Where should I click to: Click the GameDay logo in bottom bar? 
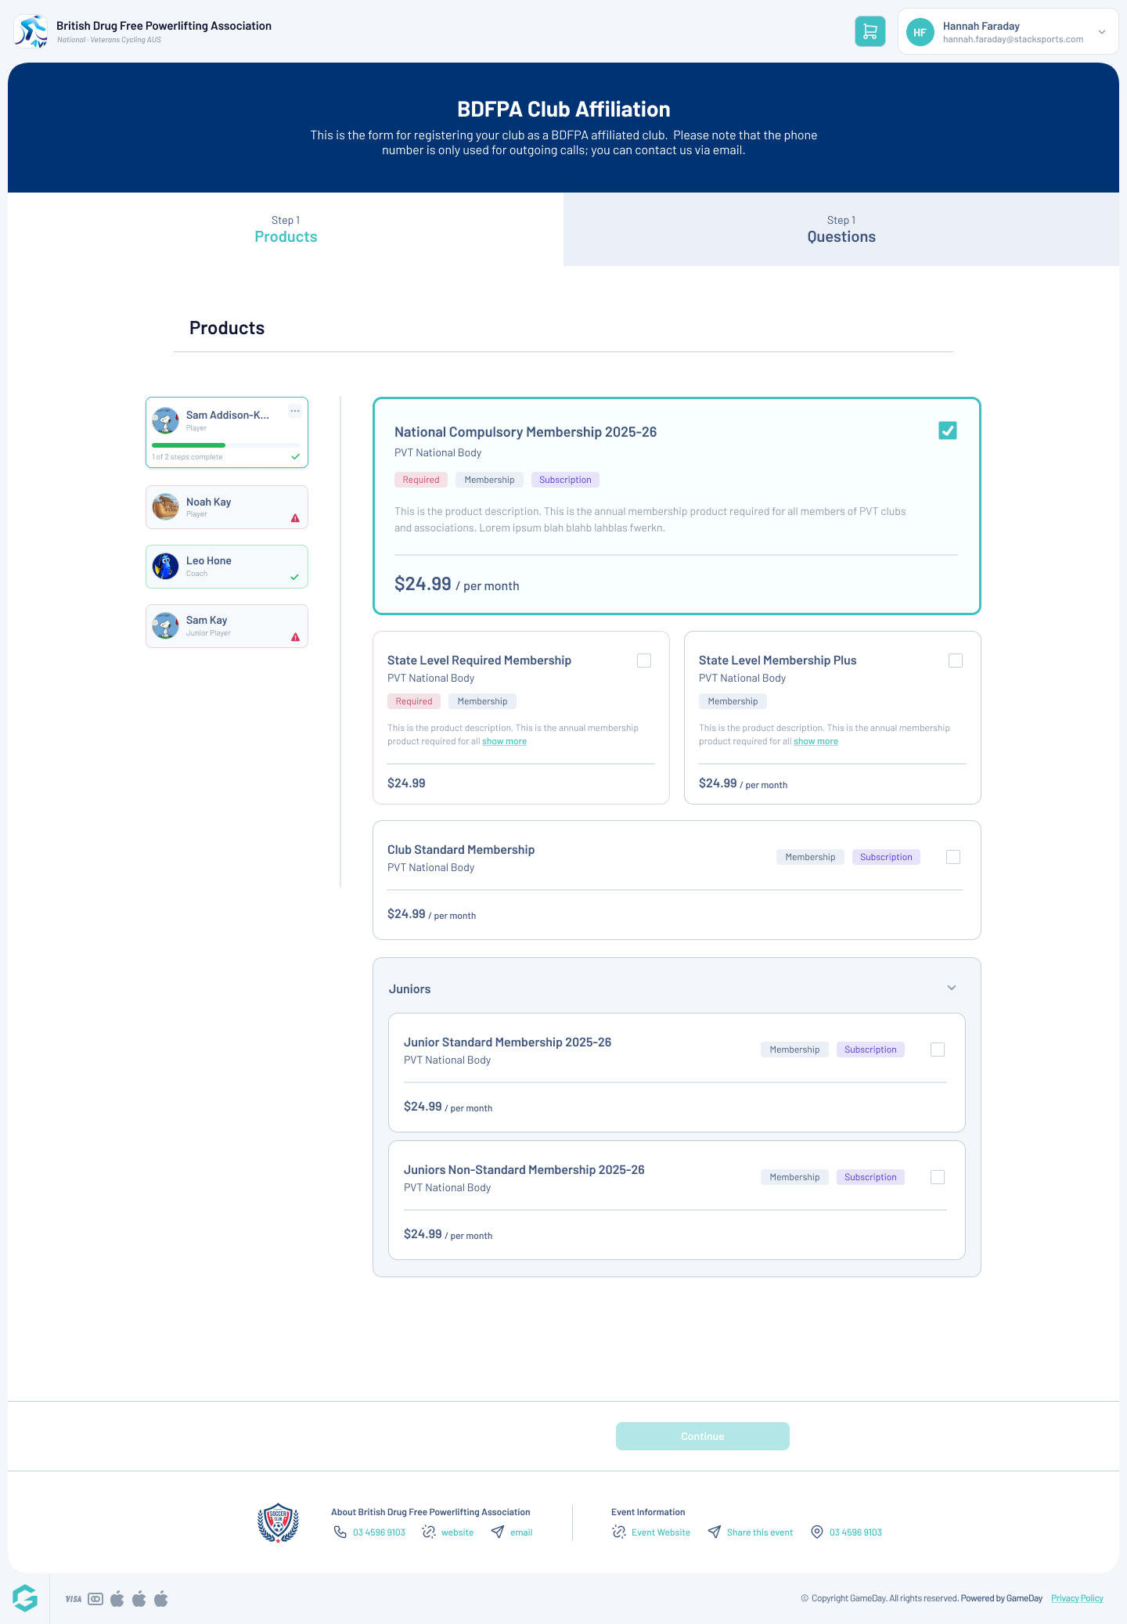point(25,1598)
